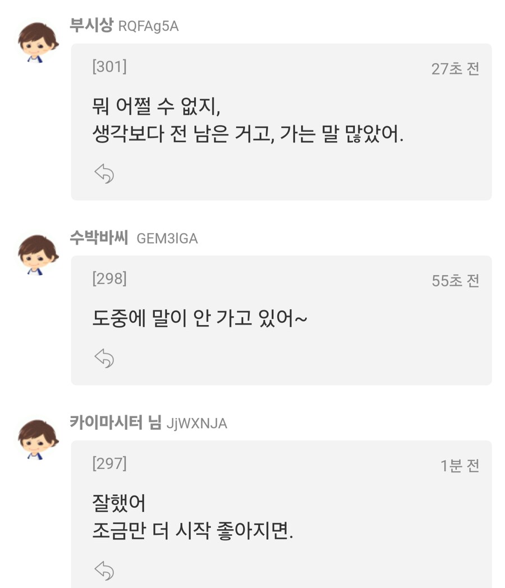Click the "55초 전" timestamp

[x=455, y=281]
